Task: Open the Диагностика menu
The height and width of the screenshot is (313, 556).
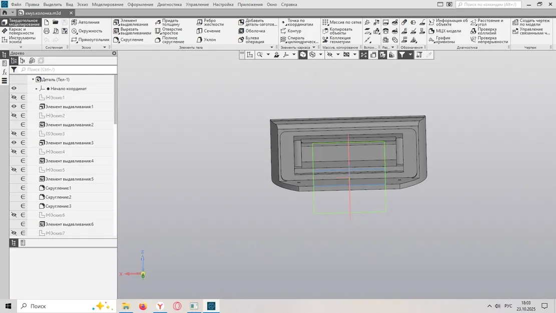Action: tap(170, 5)
